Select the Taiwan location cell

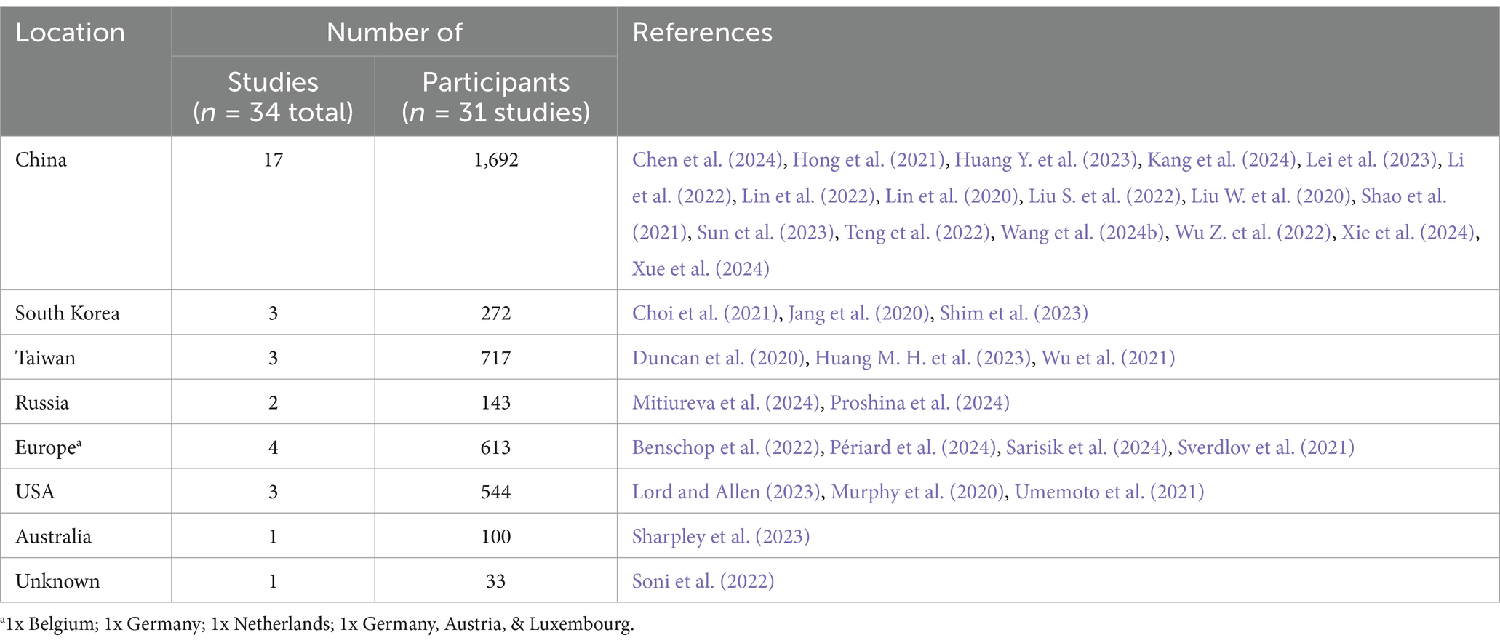(86, 358)
